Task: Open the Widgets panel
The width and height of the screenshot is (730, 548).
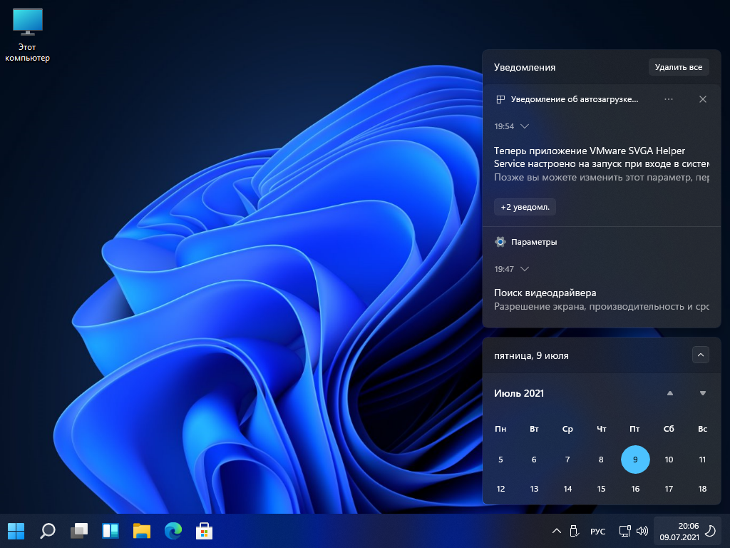Action: click(x=110, y=531)
